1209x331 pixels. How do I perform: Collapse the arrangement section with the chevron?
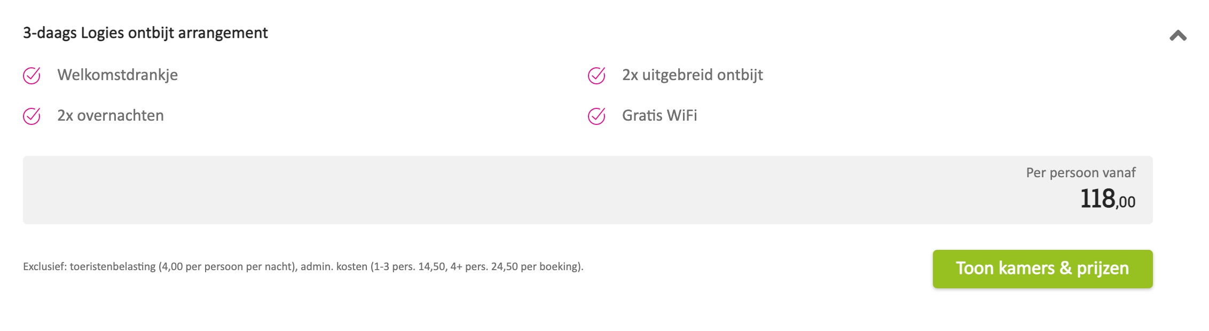point(1178,36)
